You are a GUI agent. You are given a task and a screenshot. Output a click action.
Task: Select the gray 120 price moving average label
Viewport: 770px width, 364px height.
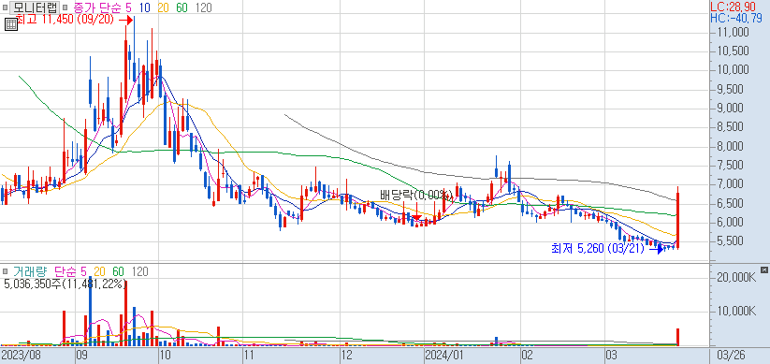pos(203,7)
